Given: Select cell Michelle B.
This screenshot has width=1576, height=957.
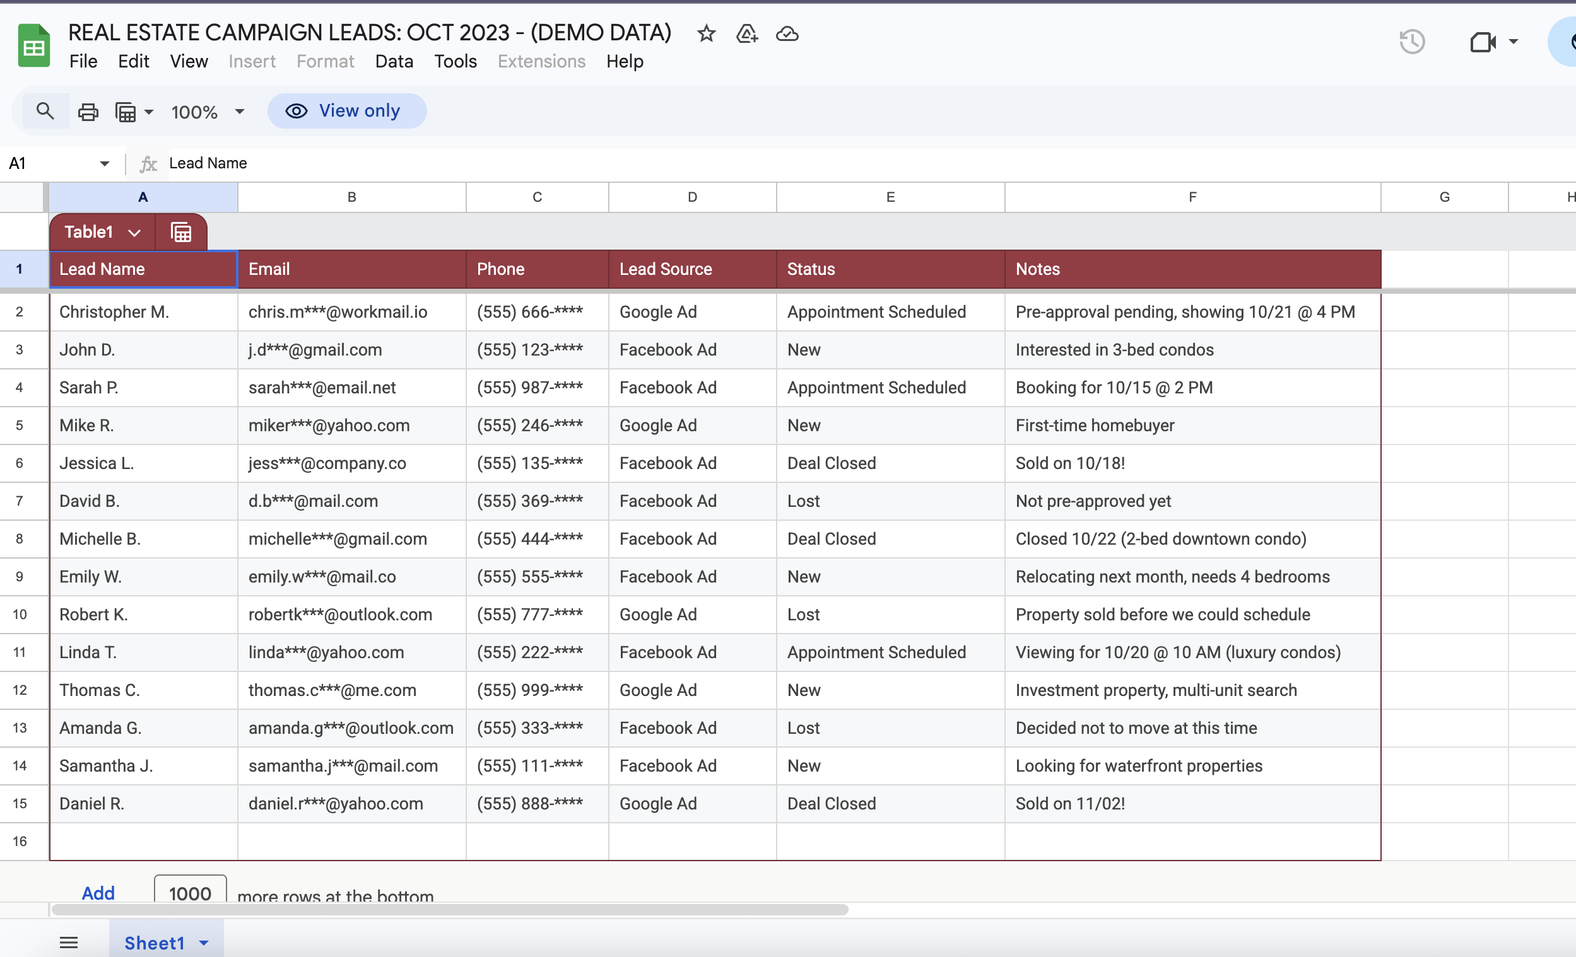Looking at the screenshot, I should 143,539.
